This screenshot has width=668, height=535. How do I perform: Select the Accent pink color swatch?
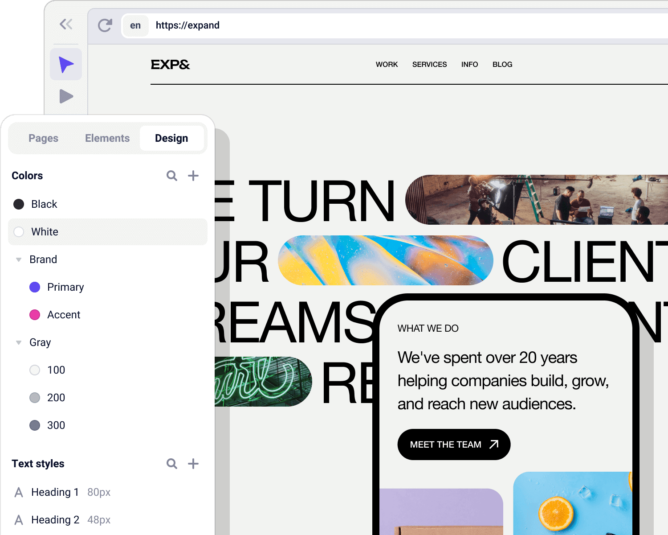coord(35,315)
